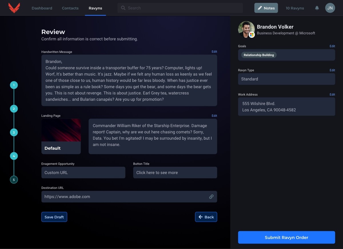Click the Relationship Building goal tag
Image resolution: width=343 pixels, height=249 pixels.
[x=259, y=55]
